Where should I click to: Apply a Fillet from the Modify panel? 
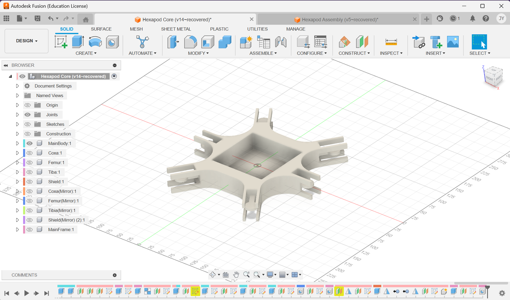[190, 42]
